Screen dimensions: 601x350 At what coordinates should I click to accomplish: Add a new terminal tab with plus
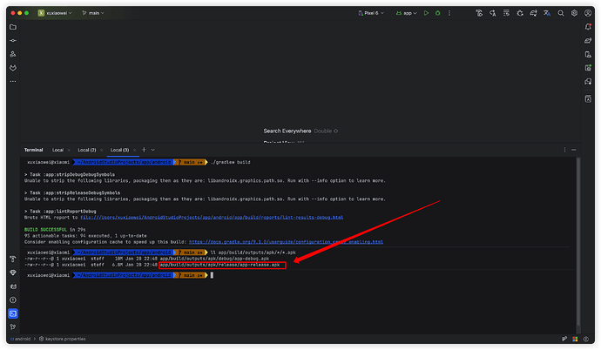pyautogui.click(x=145, y=150)
